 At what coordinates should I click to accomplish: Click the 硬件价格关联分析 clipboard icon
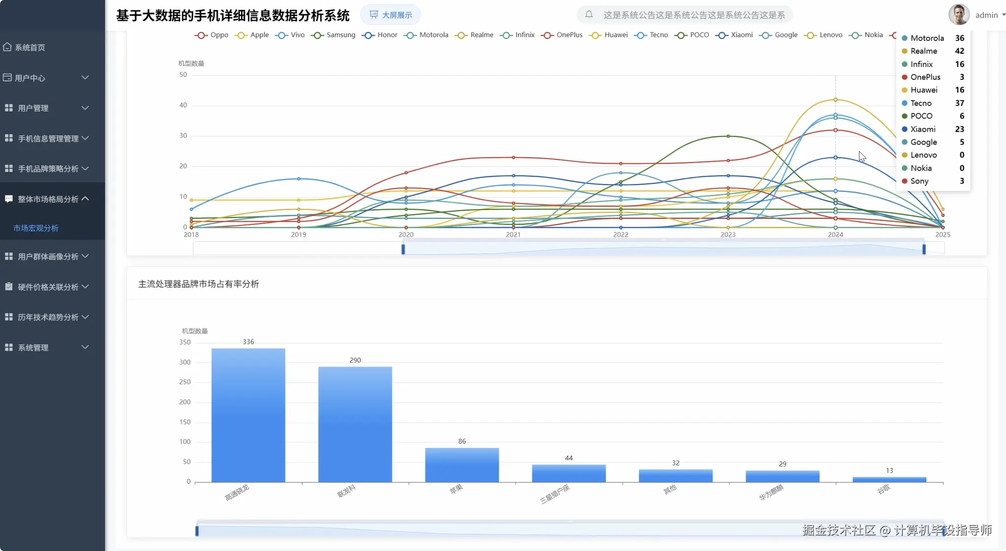pos(9,287)
